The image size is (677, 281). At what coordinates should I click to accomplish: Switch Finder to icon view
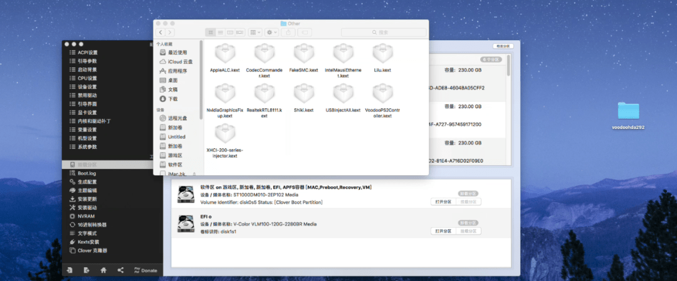211,33
